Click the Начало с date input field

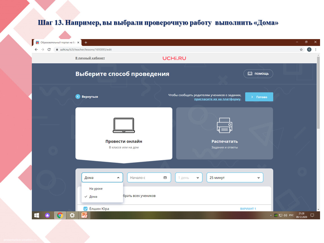pyautogui.click(x=145, y=178)
